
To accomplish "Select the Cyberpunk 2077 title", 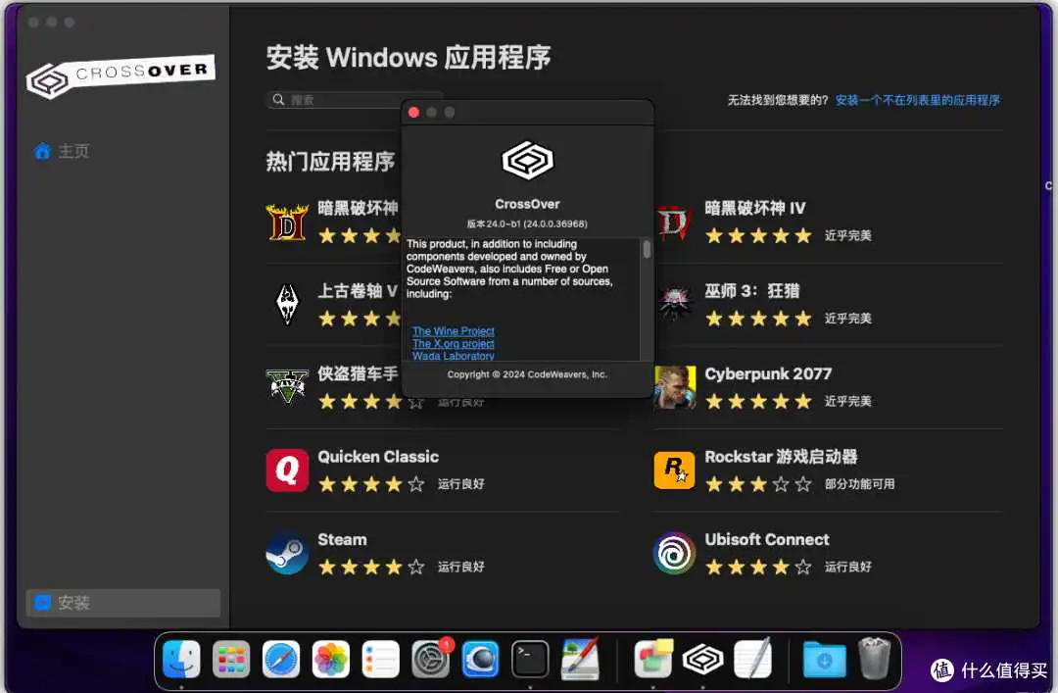I will (x=769, y=373).
